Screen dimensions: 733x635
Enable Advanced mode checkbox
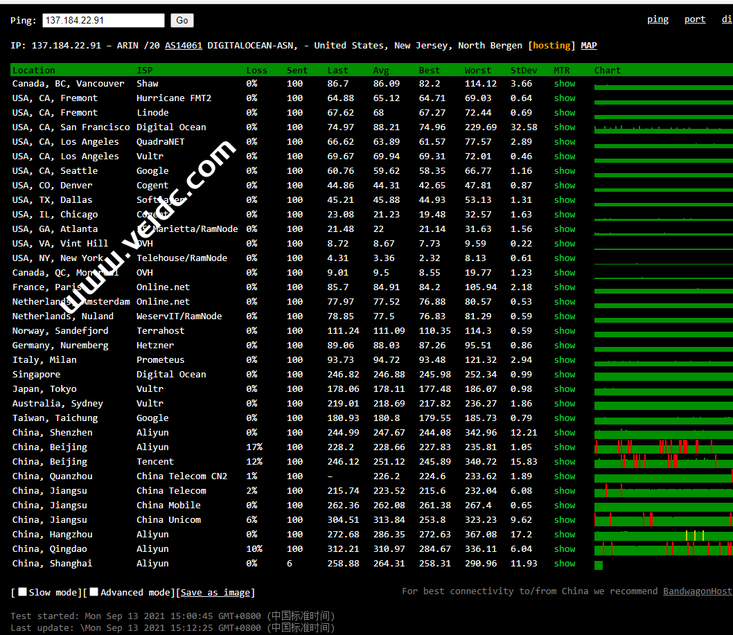(x=94, y=592)
